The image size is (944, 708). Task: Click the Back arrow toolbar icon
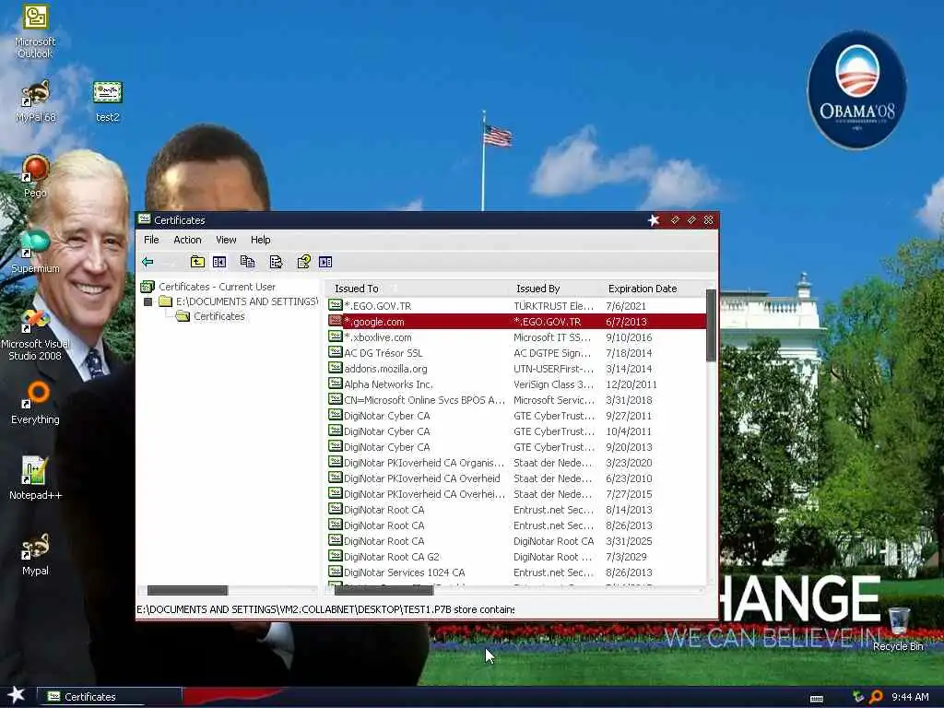point(147,262)
